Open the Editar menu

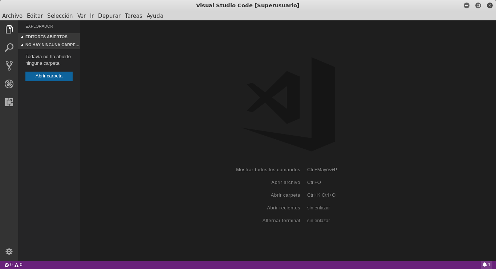click(35, 16)
